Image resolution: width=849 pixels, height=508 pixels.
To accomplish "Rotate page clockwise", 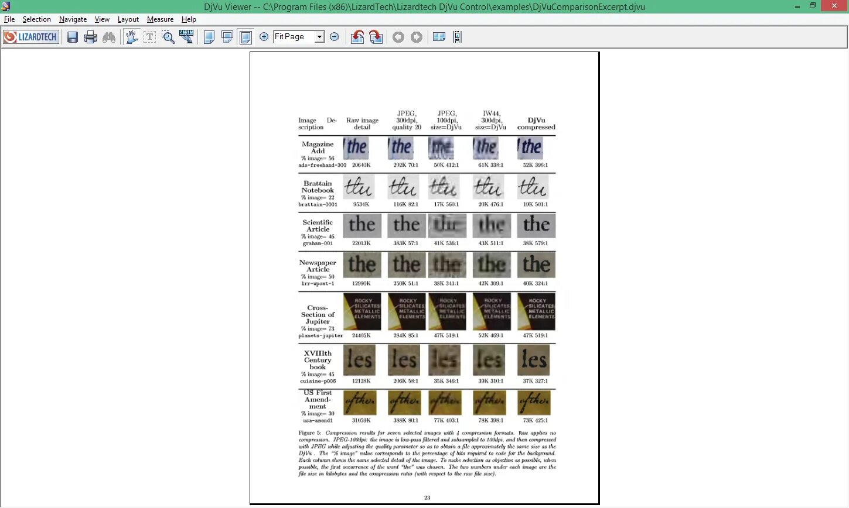I will tap(376, 37).
